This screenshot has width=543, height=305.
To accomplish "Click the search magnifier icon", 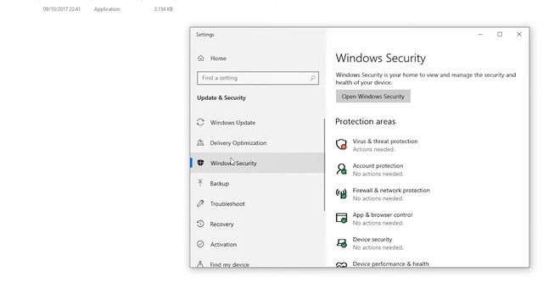I will pos(313,78).
